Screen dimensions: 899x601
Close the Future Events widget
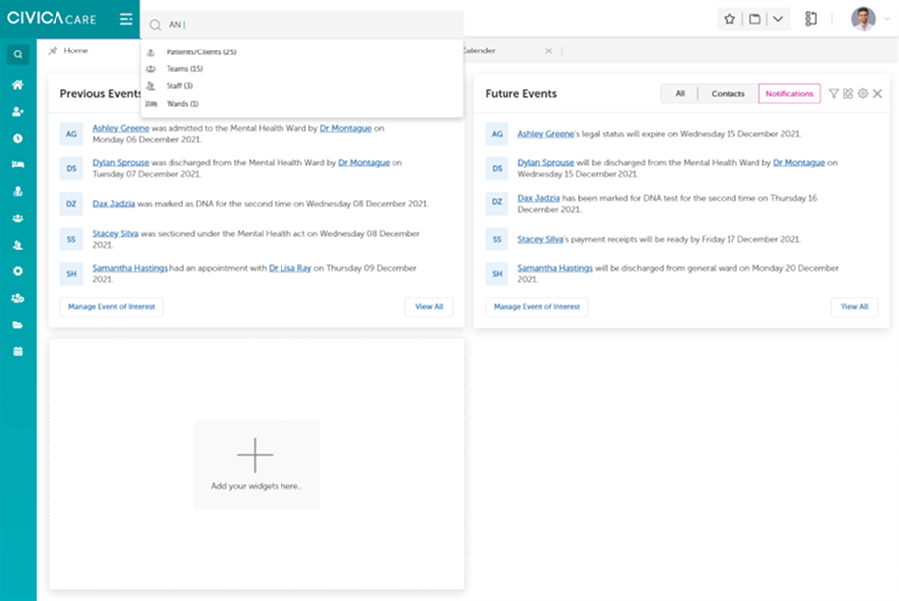point(877,93)
